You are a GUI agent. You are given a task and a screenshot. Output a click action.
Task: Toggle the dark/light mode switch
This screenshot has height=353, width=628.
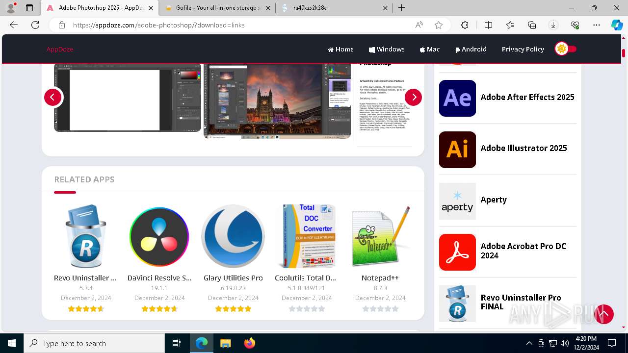click(x=565, y=49)
